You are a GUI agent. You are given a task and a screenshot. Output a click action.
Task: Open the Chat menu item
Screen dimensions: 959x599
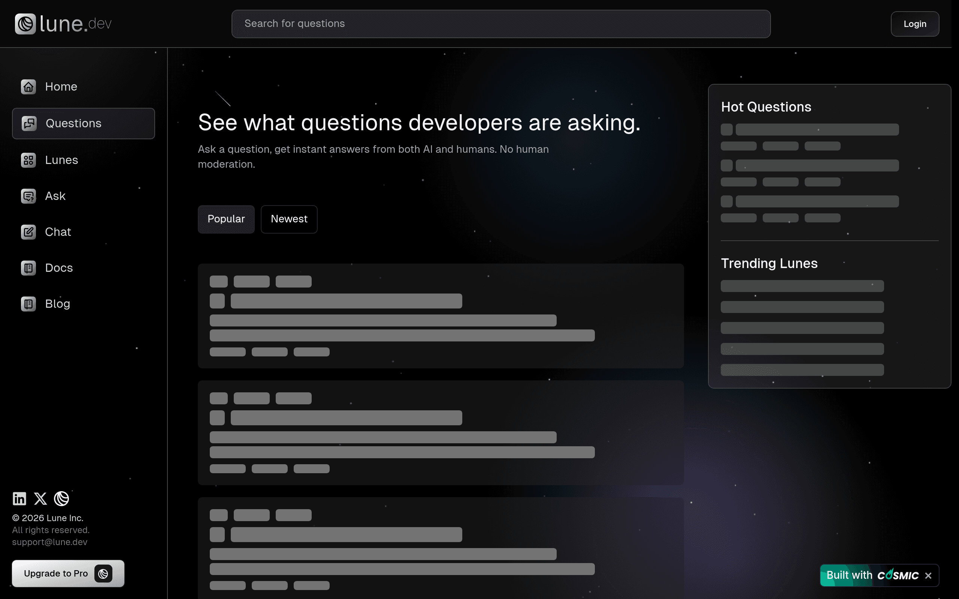click(84, 232)
